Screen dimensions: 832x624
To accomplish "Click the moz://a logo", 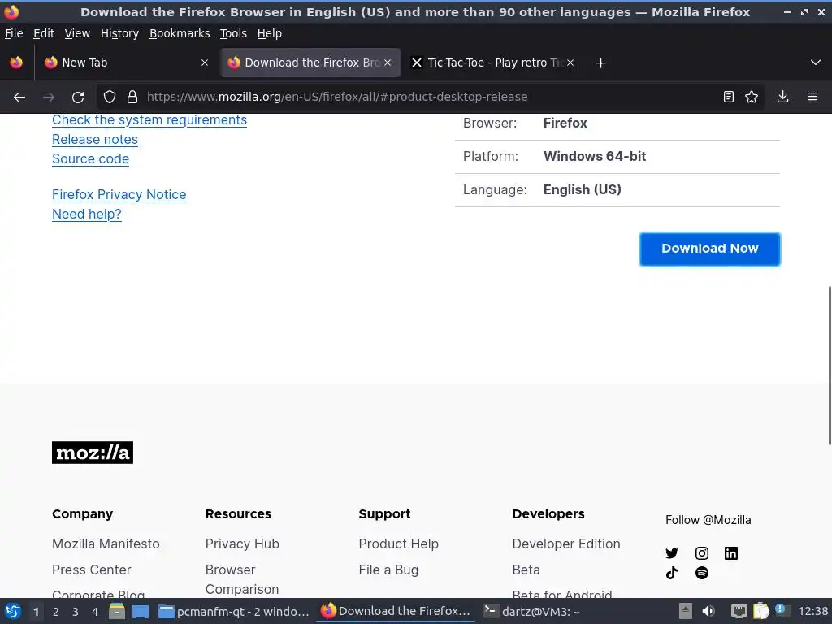I will click(93, 453).
